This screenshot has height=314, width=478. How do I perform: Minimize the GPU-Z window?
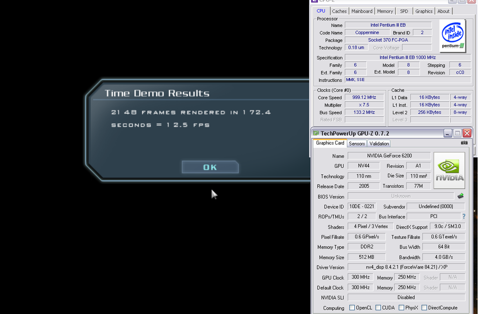pos(448,133)
